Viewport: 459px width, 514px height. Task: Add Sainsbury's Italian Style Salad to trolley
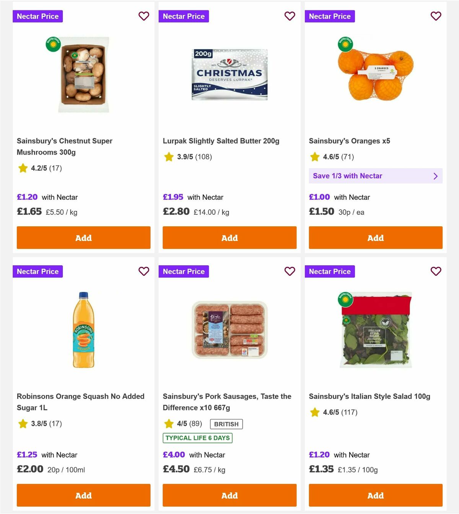tap(375, 495)
